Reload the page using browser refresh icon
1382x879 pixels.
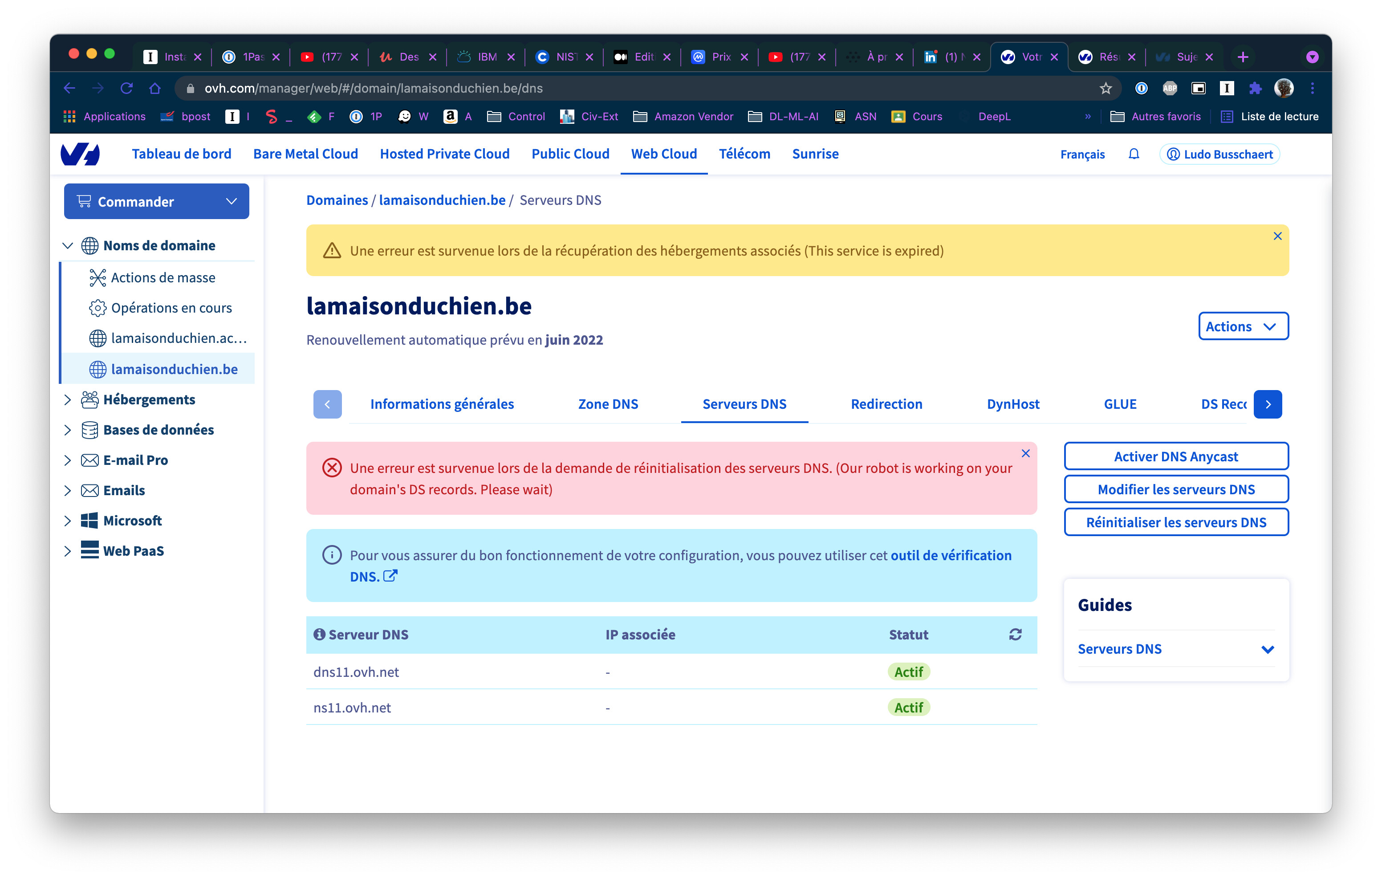click(x=126, y=88)
